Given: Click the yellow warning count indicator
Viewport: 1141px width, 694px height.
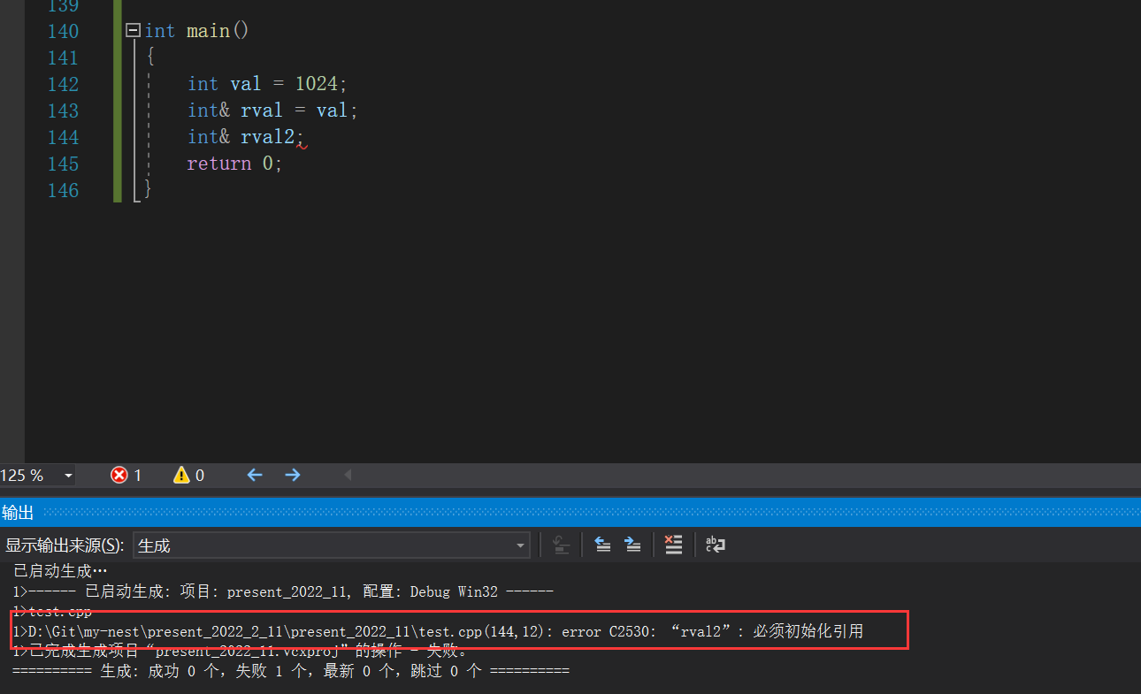Looking at the screenshot, I should point(188,476).
